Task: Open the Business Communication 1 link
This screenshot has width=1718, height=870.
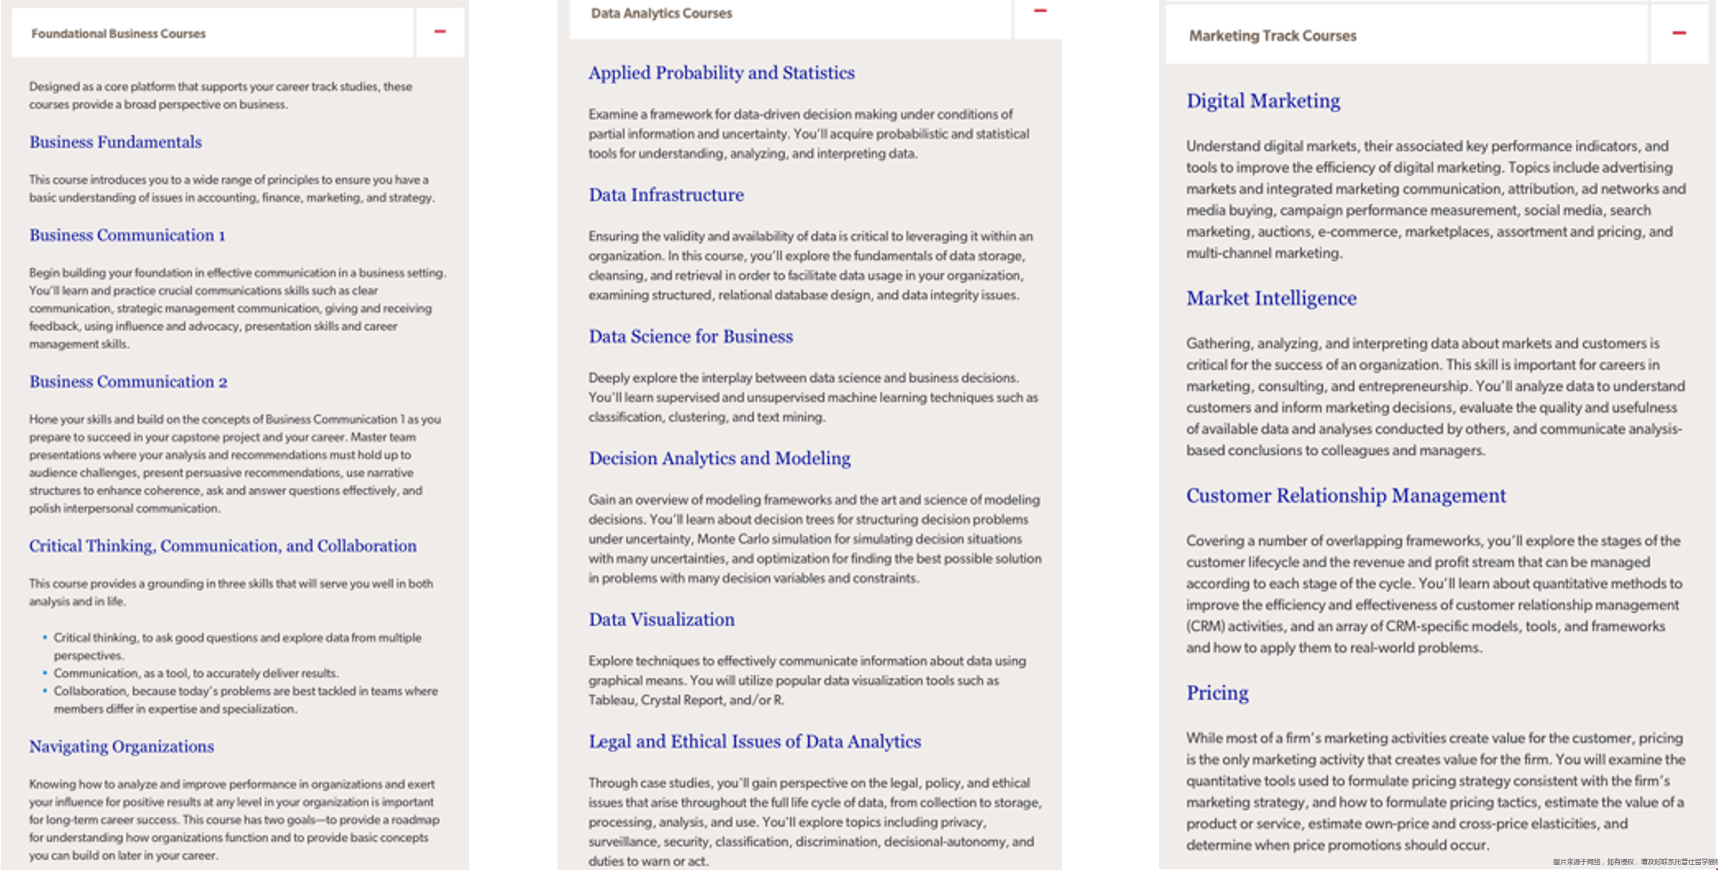Action: pos(127,235)
